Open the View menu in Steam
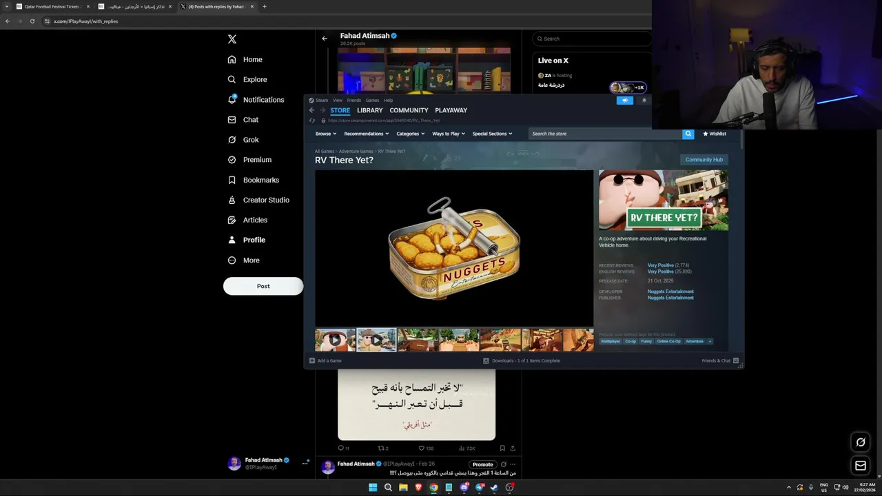Screen dimensions: 882x496 point(338,101)
